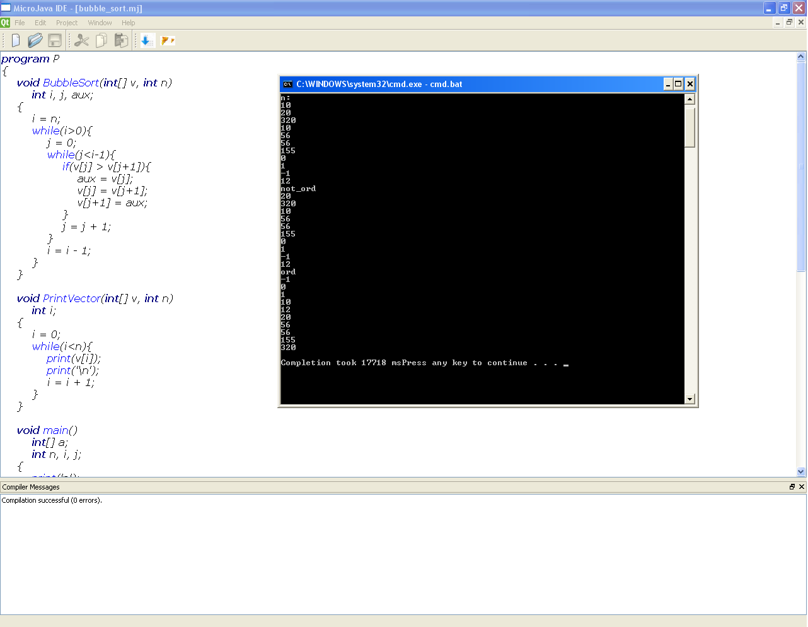Close the Compiler Messages panel
This screenshot has height=627, width=808.
(x=802, y=487)
